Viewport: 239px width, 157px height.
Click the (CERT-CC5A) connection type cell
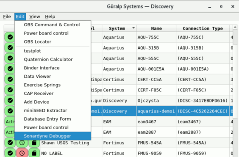(x=203, y=80)
